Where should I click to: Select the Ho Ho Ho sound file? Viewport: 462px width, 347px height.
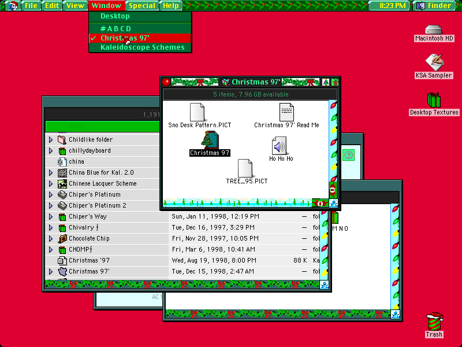click(280, 146)
